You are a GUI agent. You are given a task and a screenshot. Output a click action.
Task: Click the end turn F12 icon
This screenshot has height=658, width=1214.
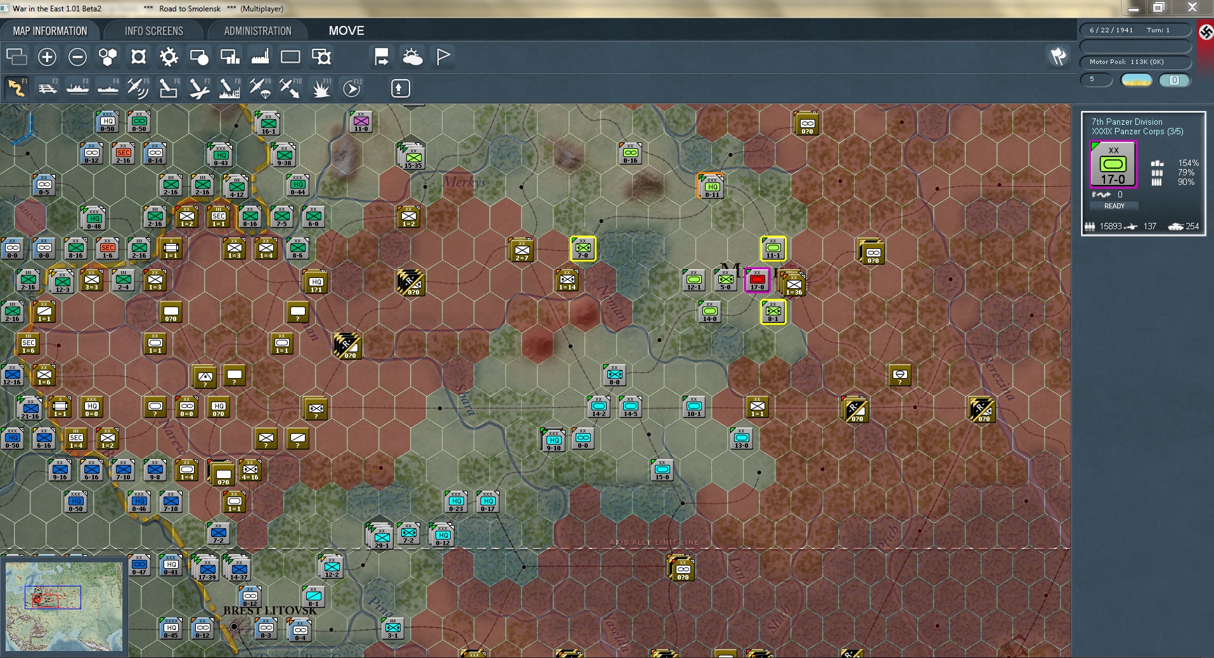point(352,88)
